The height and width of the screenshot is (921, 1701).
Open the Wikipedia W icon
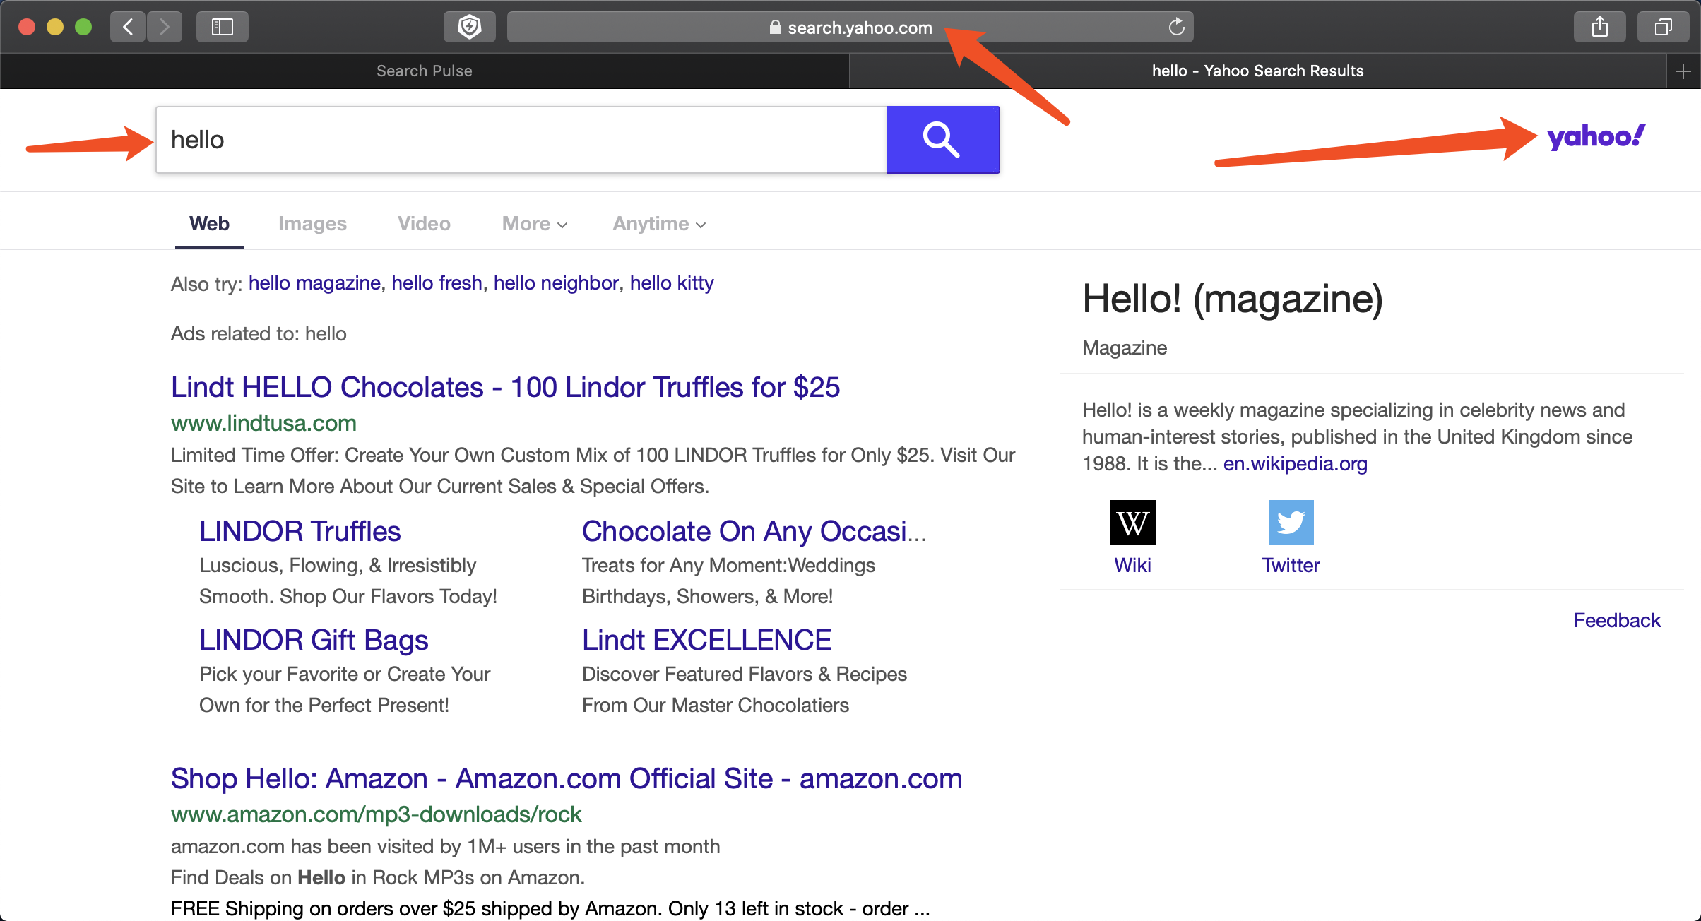click(1132, 523)
